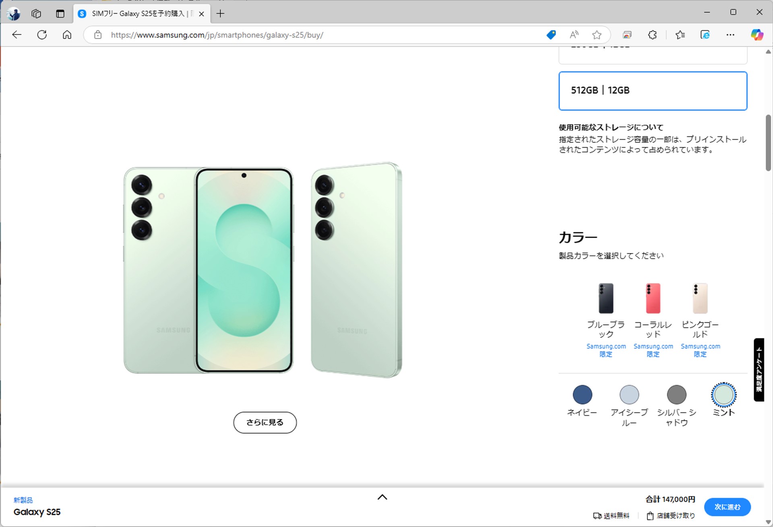
Task: View site information lock icon
Action: pos(98,35)
